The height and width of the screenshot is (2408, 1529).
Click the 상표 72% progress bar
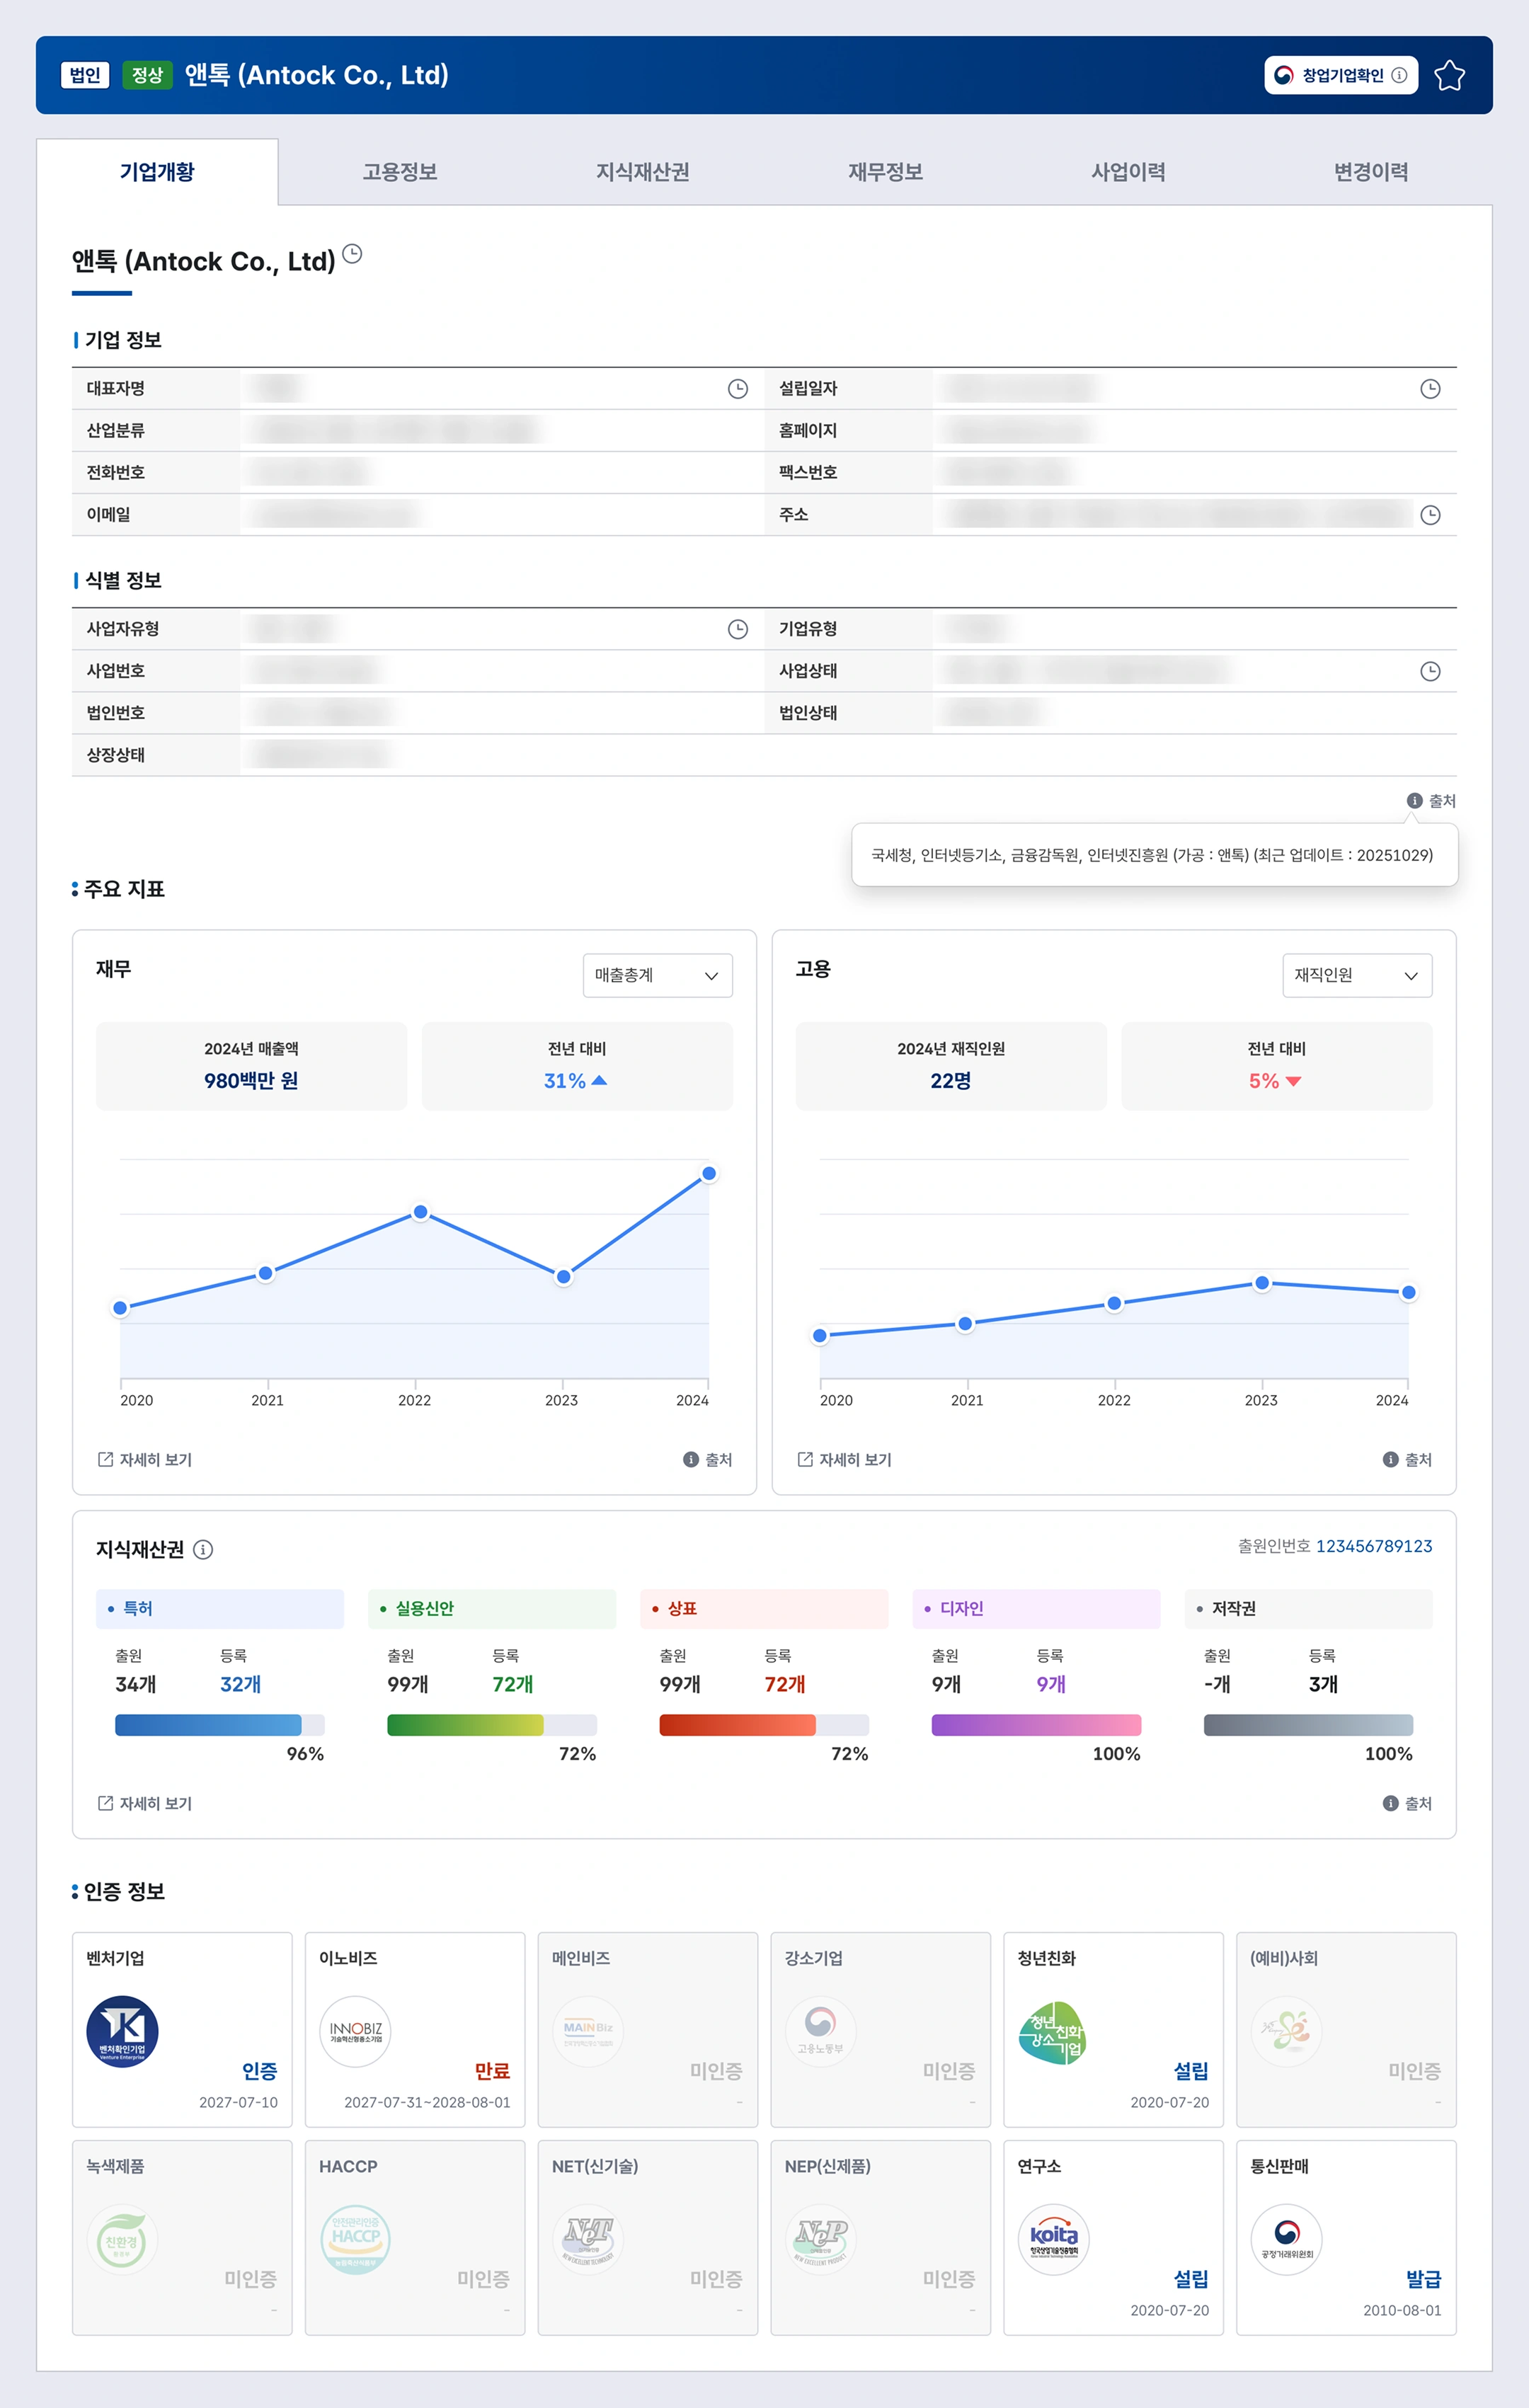[x=764, y=1725]
